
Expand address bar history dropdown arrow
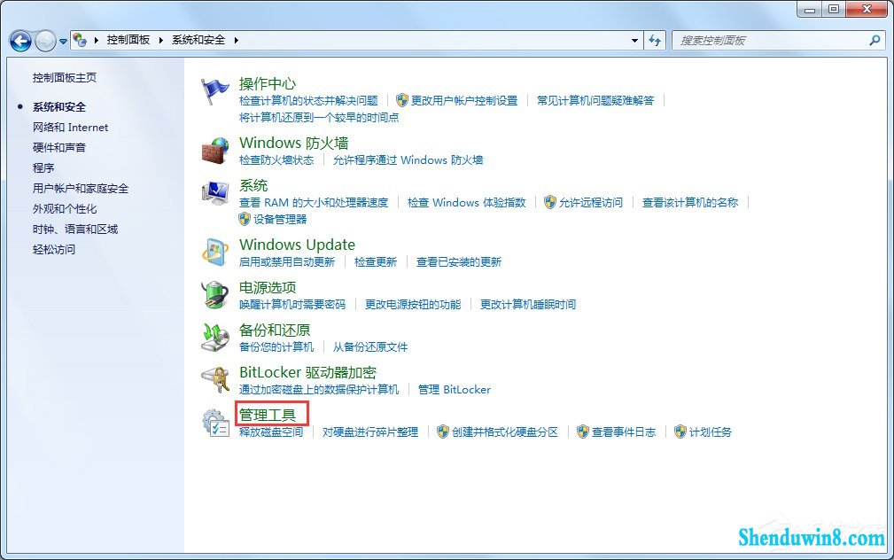634,41
